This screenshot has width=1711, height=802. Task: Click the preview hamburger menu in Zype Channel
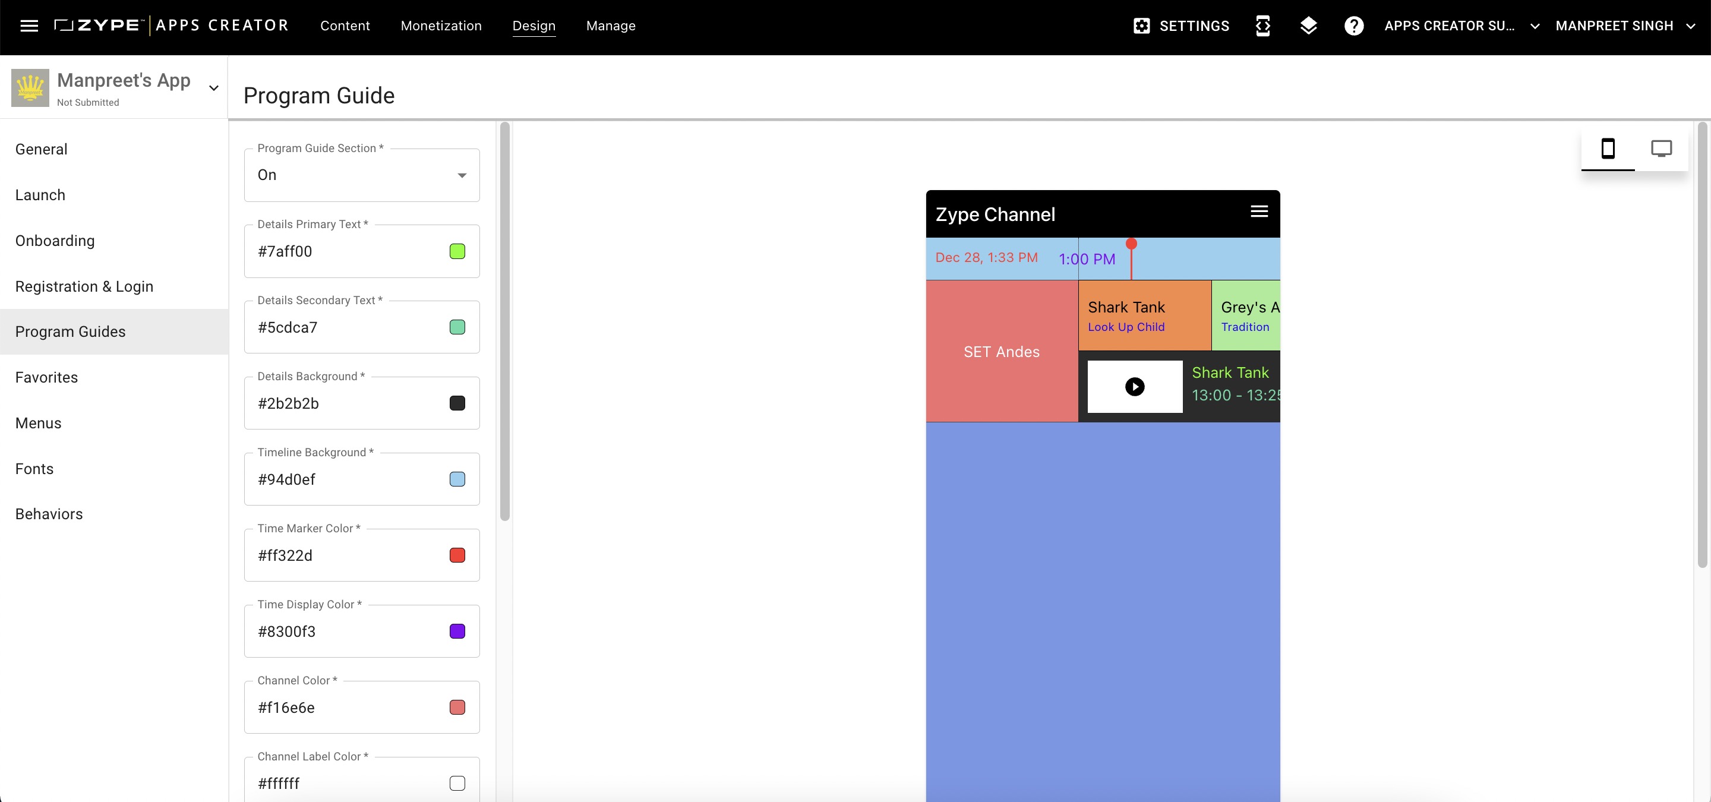coord(1259,211)
